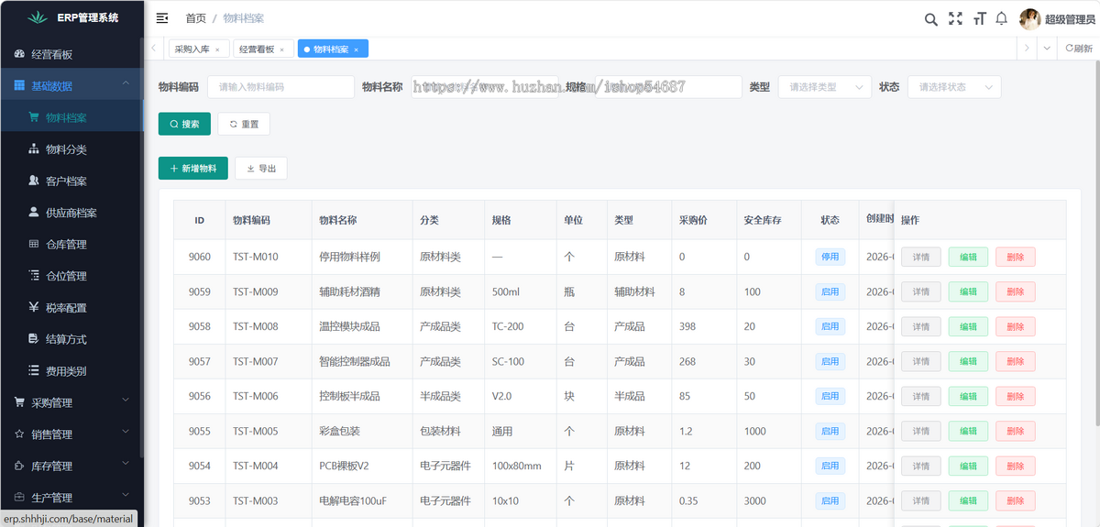Open 结算方式 in the sidebar

(71, 339)
